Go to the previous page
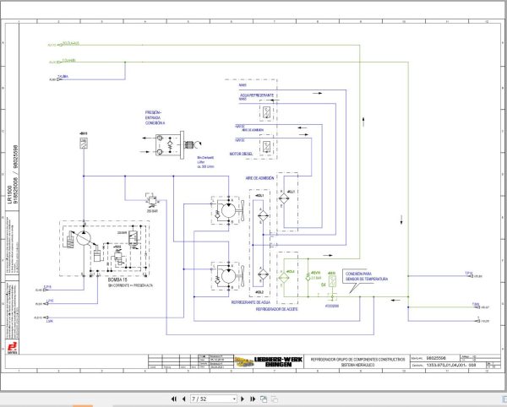The image size is (507, 407). tap(184, 399)
